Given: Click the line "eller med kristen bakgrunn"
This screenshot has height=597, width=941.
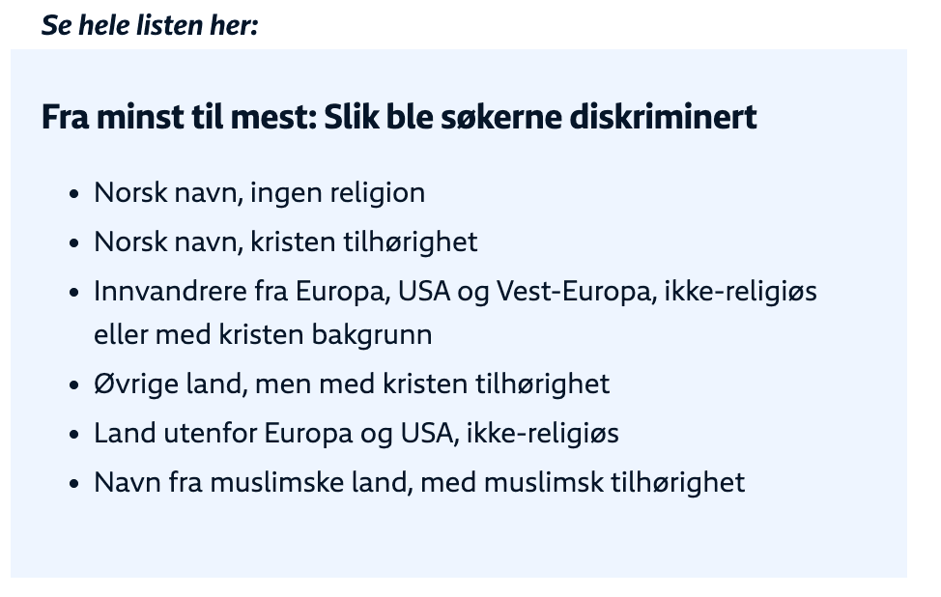Looking at the screenshot, I should 263,335.
